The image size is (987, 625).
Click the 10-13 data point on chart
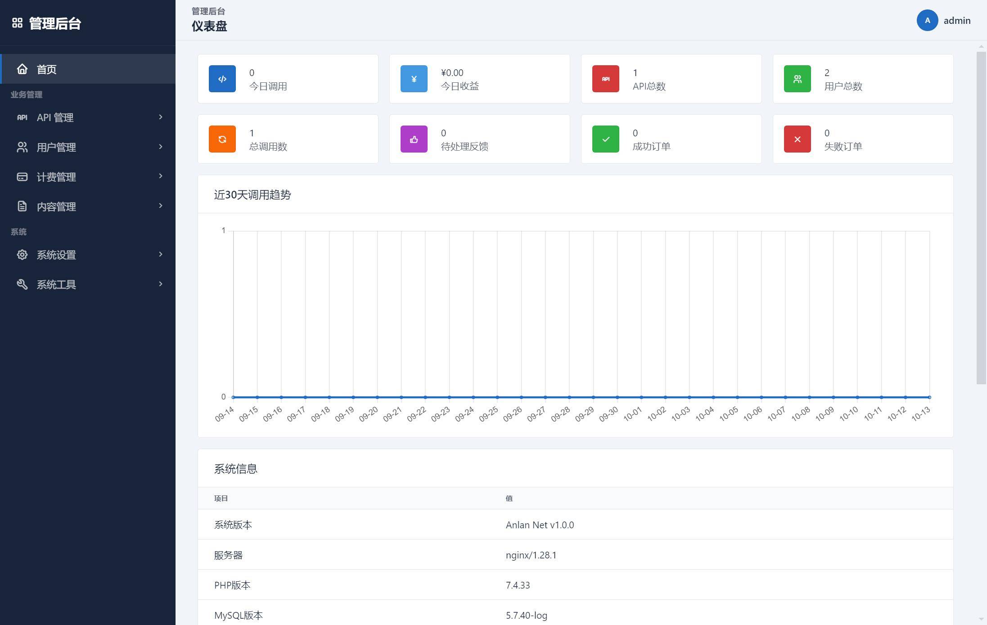(929, 397)
